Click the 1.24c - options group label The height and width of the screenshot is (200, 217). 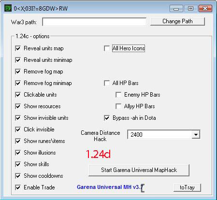[32, 36]
